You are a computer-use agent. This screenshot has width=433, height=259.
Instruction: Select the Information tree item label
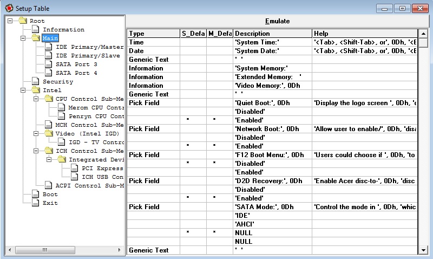point(63,30)
